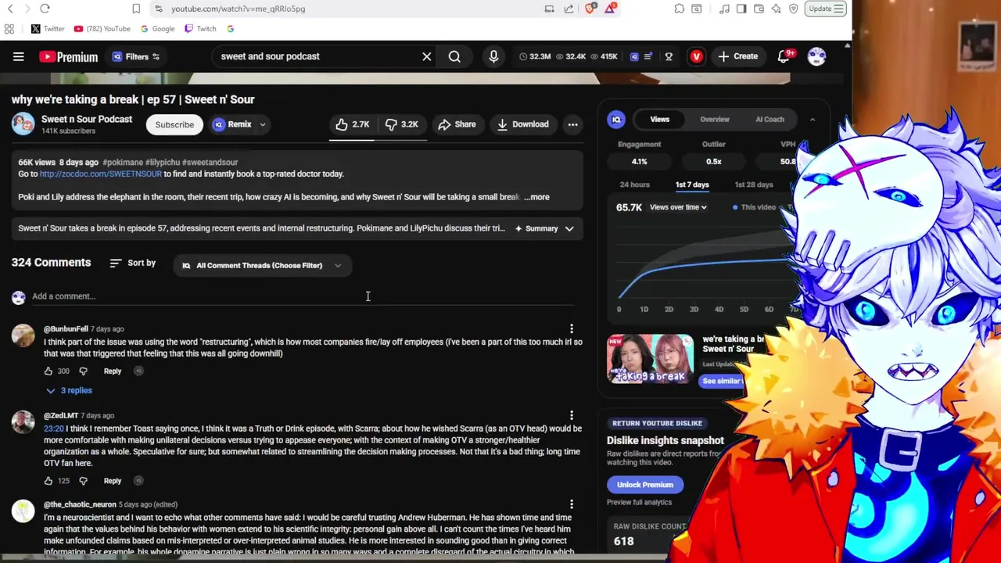Reload the page in the browser
1001x563 pixels.
pyautogui.click(x=45, y=9)
